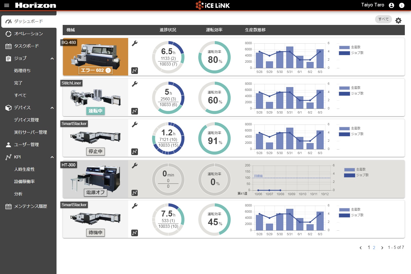Click wrench icon of standby SmartStacker

tap(135, 206)
